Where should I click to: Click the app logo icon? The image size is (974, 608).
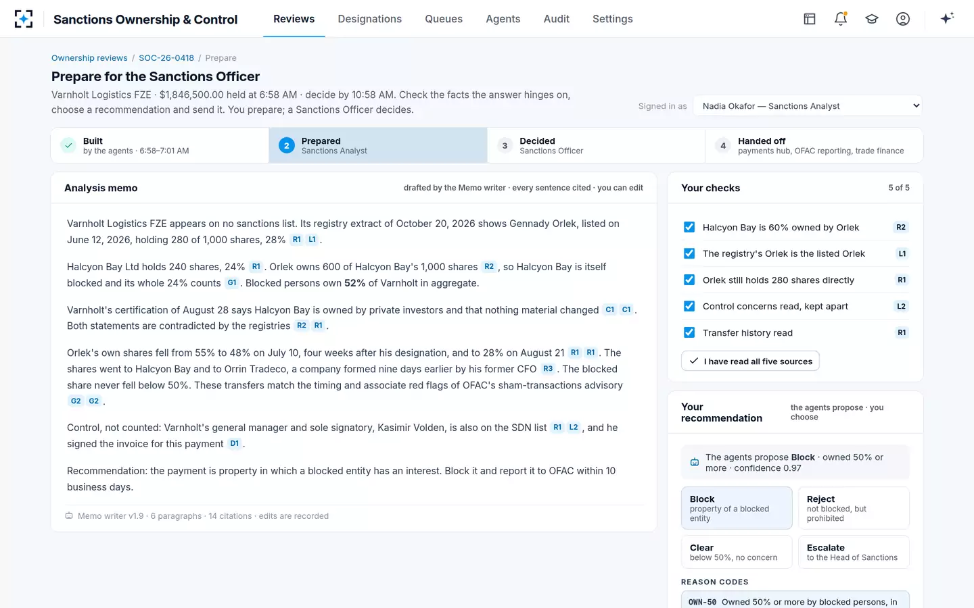[24, 19]
